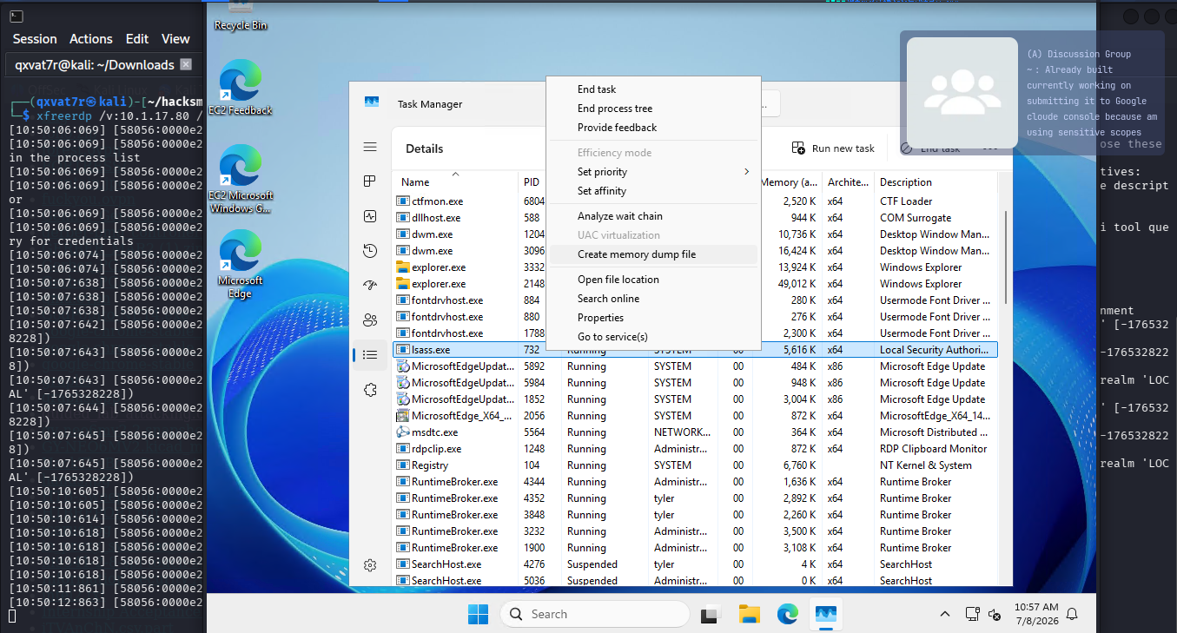This screenshot has height=633, width=1177.
Task: Select the Registry process row
Action: pyautogui.click(x=696, y=465)
